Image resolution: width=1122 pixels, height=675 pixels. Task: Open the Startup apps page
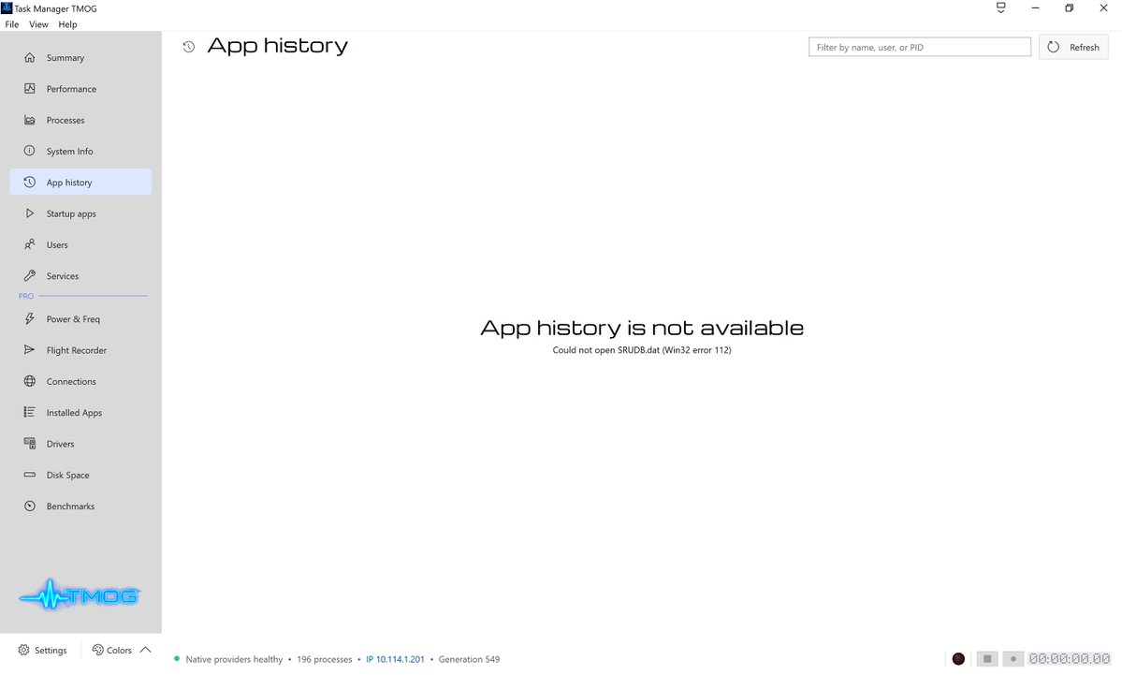click(x=80, y=213)
